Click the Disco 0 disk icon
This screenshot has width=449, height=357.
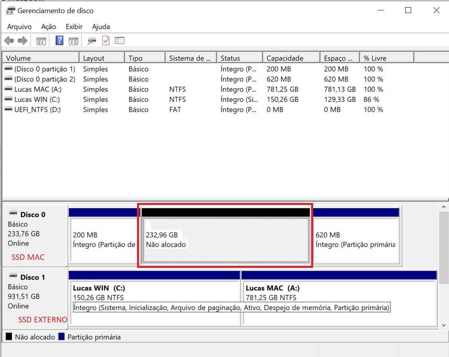coord(13,213)
